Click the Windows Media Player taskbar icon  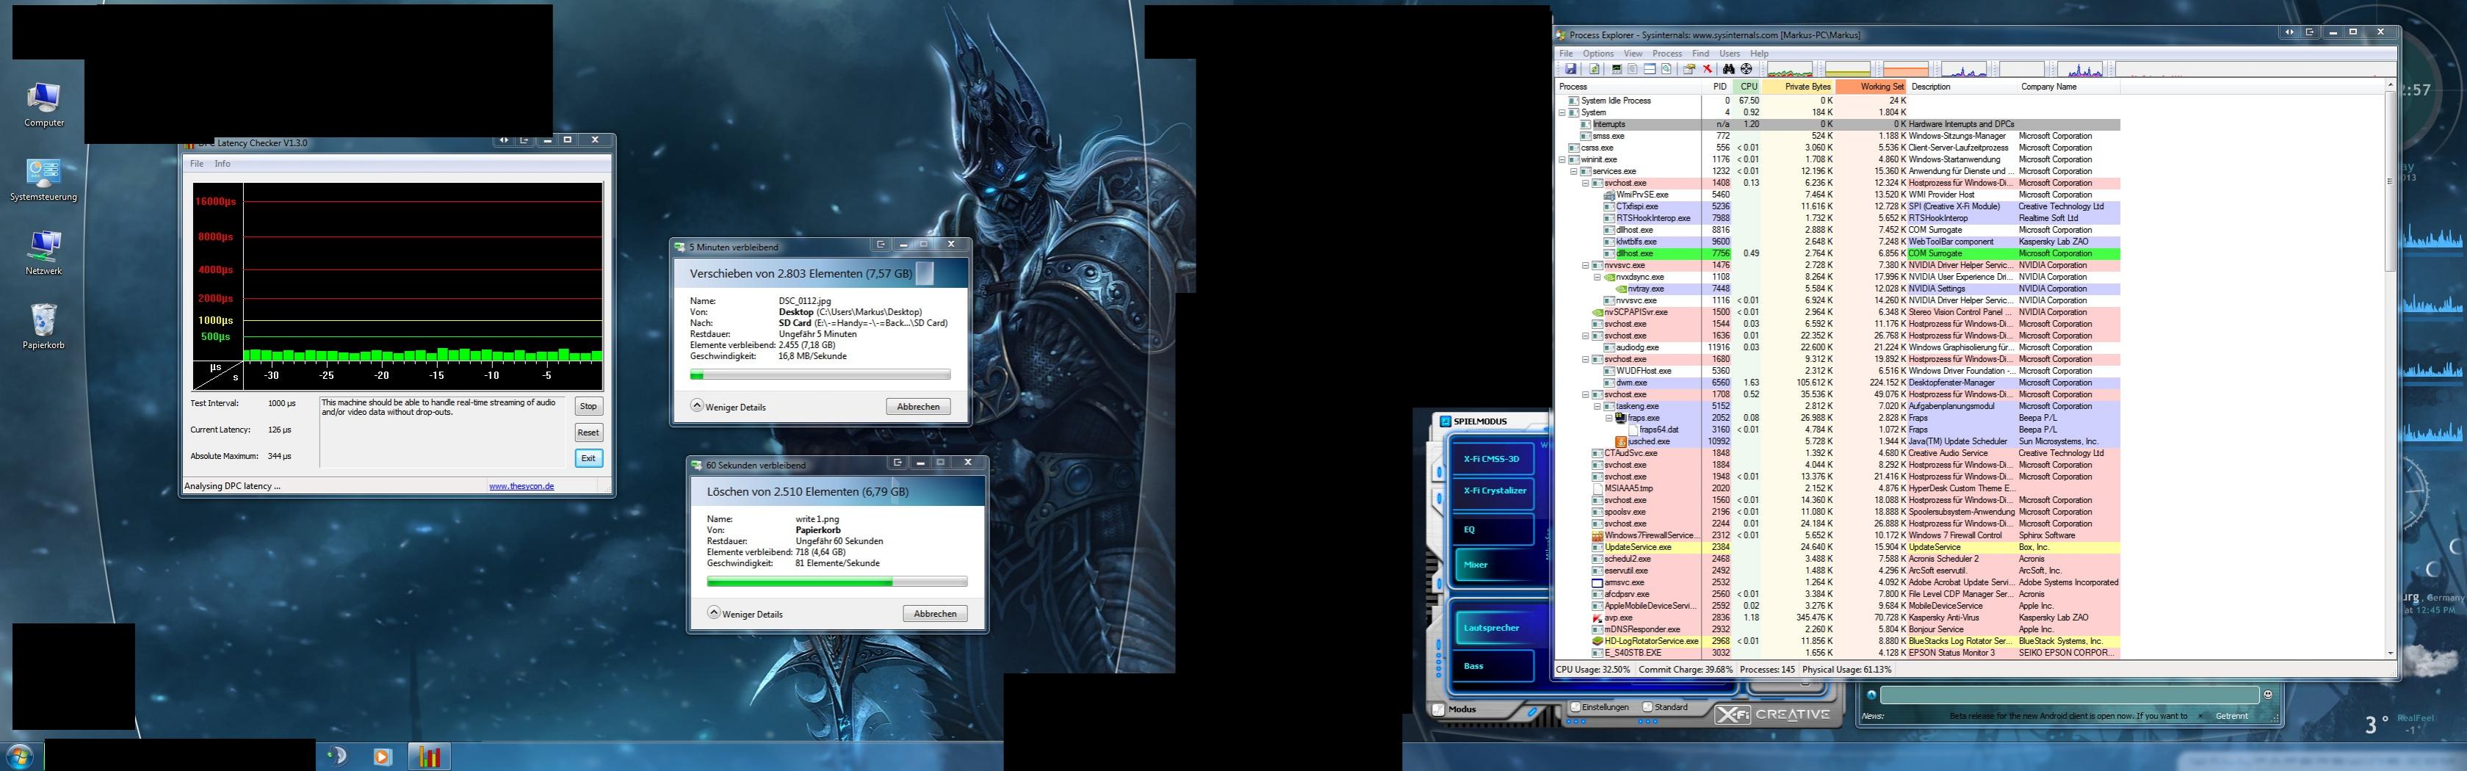(382, 756)
